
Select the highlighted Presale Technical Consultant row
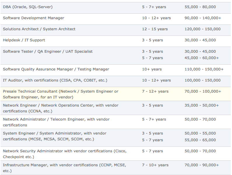click(x=60, y=94)
